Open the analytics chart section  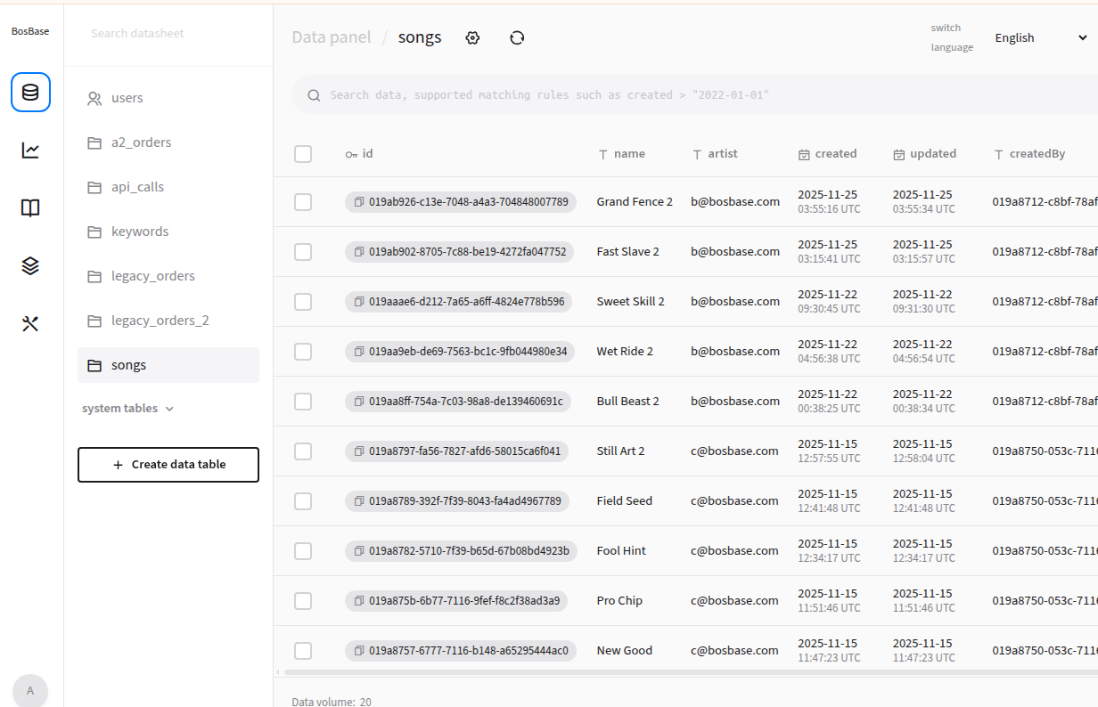pos(30,150)
